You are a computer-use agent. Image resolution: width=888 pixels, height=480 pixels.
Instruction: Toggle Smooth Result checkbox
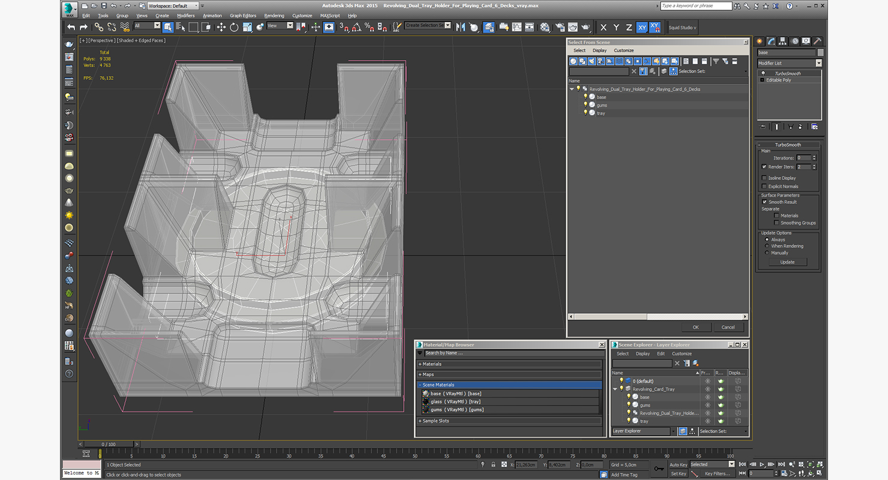764,202
